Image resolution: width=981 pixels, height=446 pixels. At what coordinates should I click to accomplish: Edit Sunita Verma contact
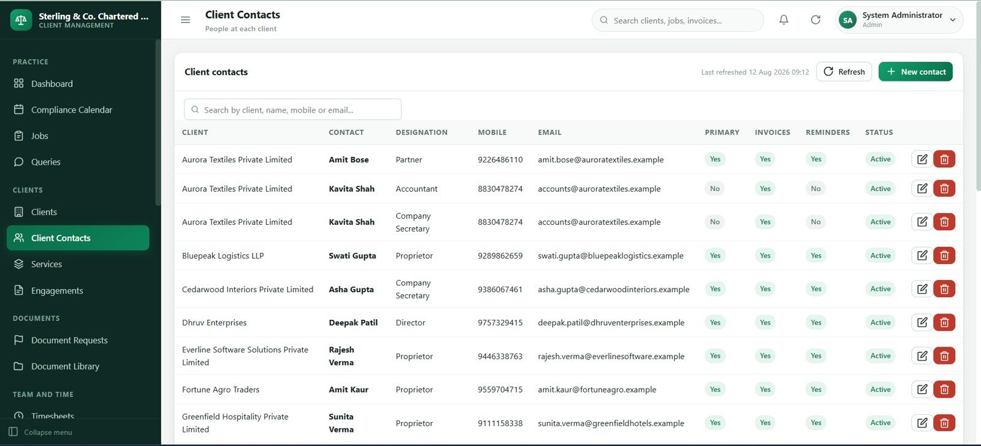pos(922,423)
